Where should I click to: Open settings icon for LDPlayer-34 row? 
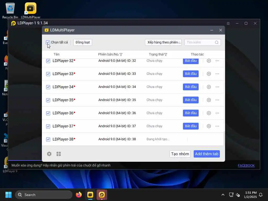coord(209,87)
